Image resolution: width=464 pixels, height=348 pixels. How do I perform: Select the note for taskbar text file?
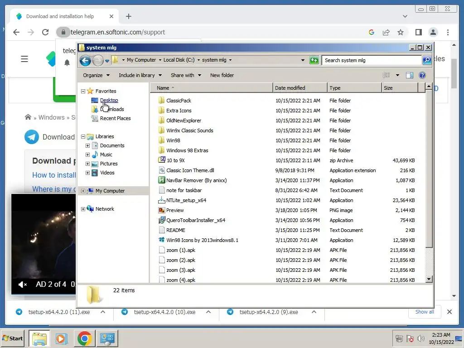(184, 190)
